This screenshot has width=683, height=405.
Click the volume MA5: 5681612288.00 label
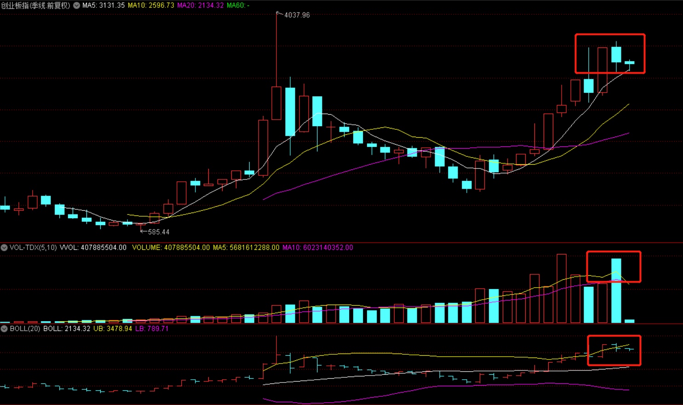coord(246,248)
